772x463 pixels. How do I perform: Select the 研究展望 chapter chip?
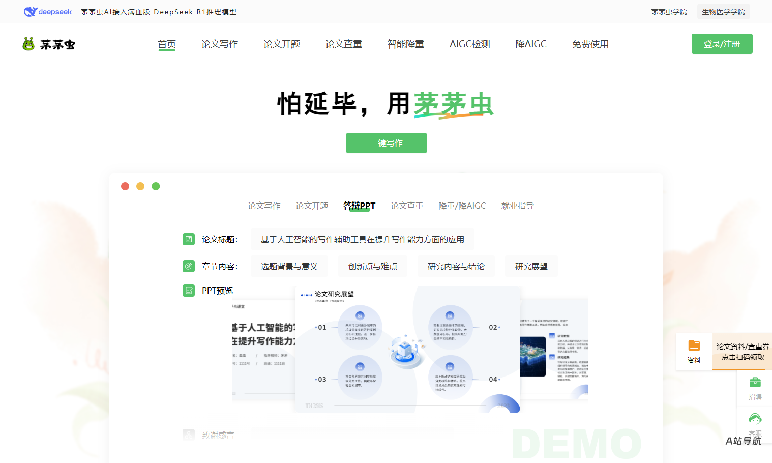531,266
